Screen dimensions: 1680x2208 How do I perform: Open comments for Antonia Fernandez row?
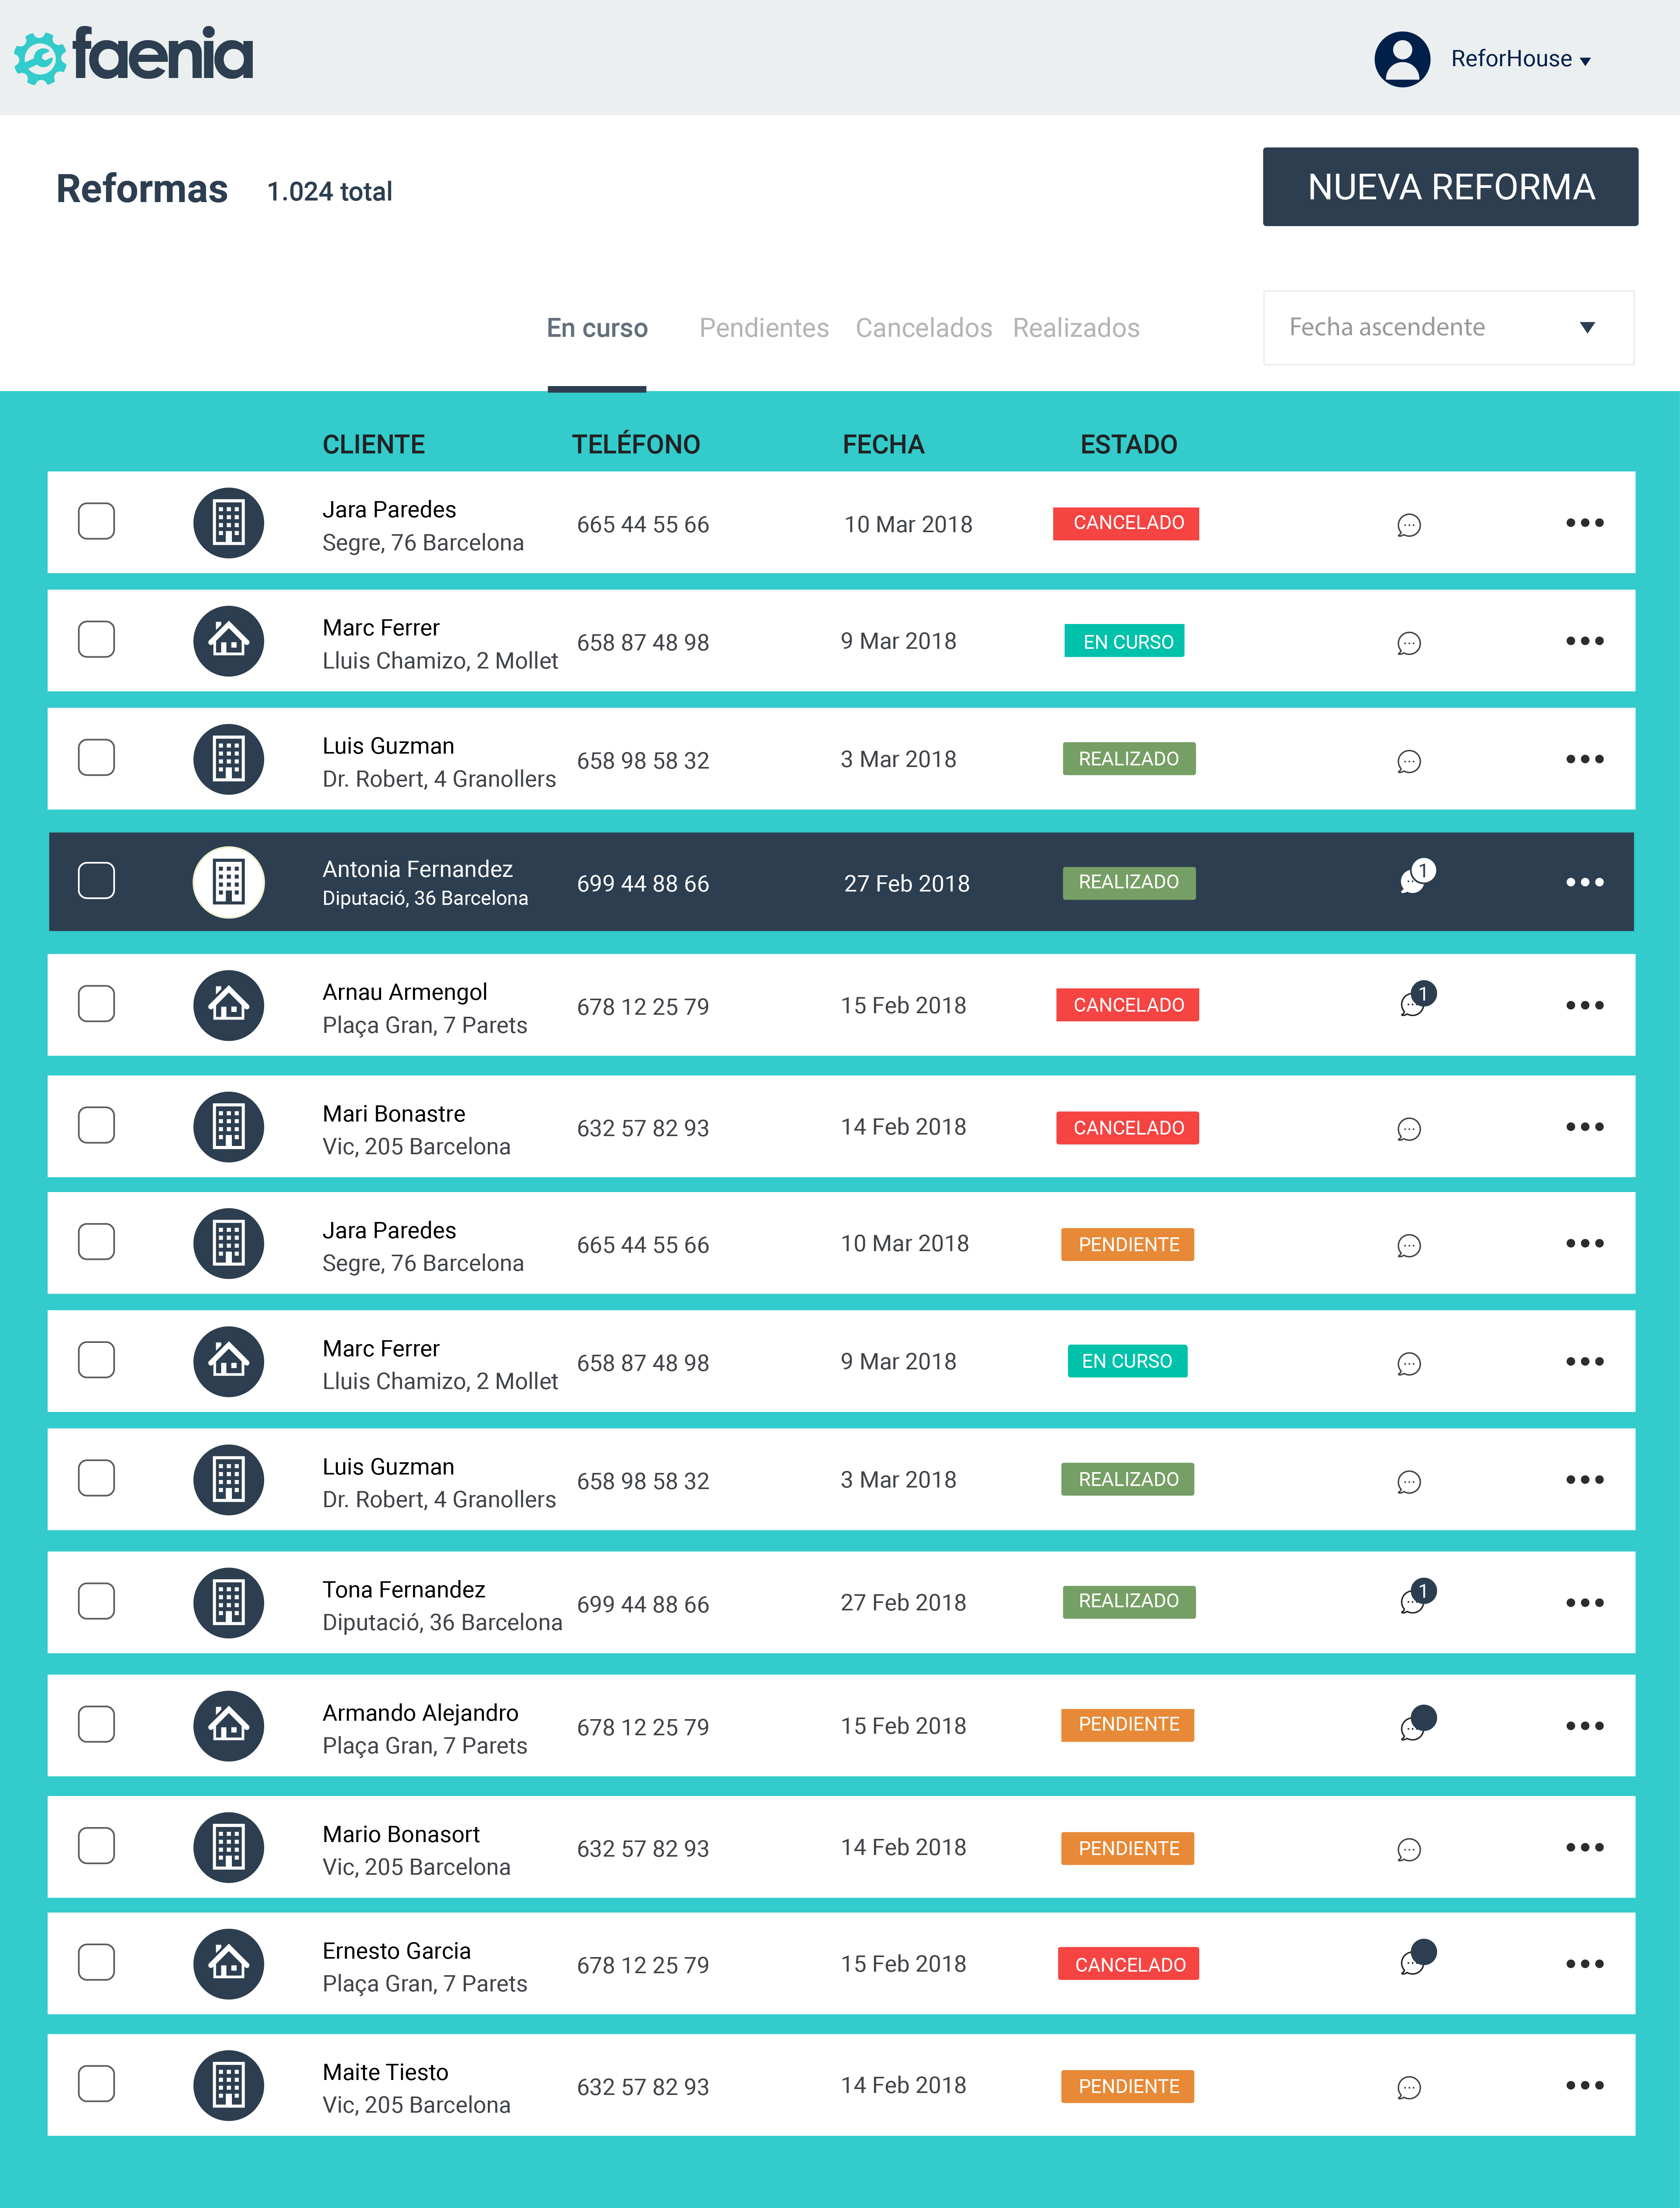(1414, 879)
